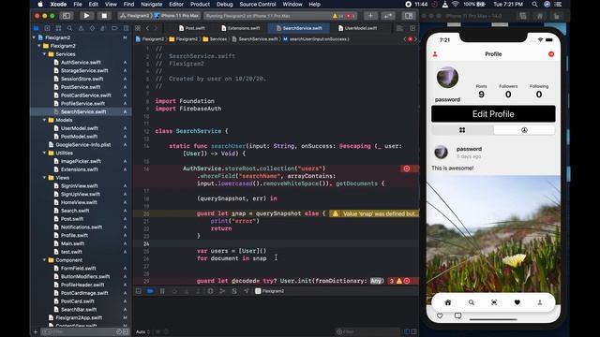
Task: Open the Source Control navigator icon
Action: click(x=47, y=28)
